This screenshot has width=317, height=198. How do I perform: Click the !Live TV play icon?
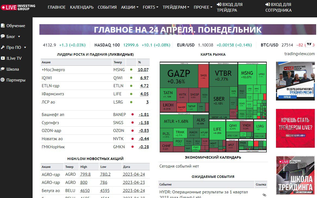click(x=3, y=58)
